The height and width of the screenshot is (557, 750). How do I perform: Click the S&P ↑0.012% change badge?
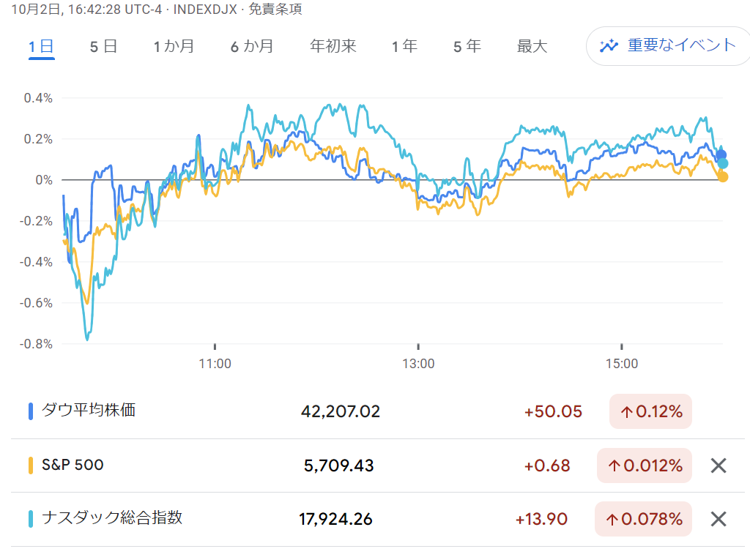(645, 466)
